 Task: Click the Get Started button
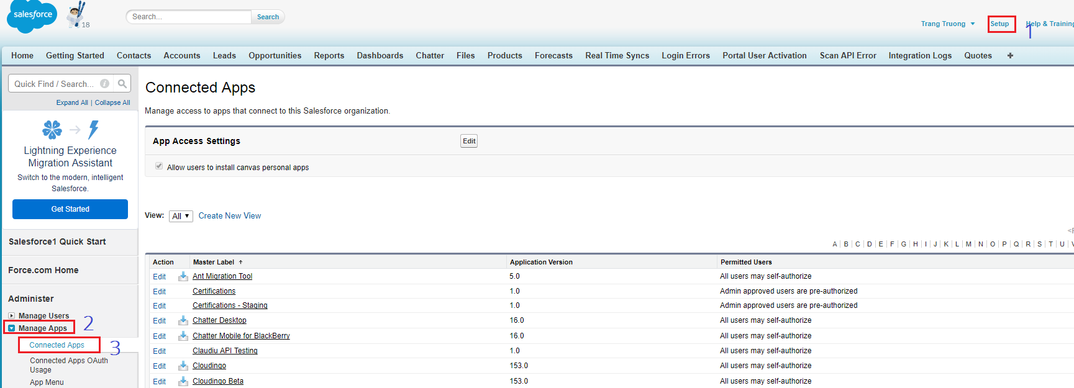click(x=70, y=209)
